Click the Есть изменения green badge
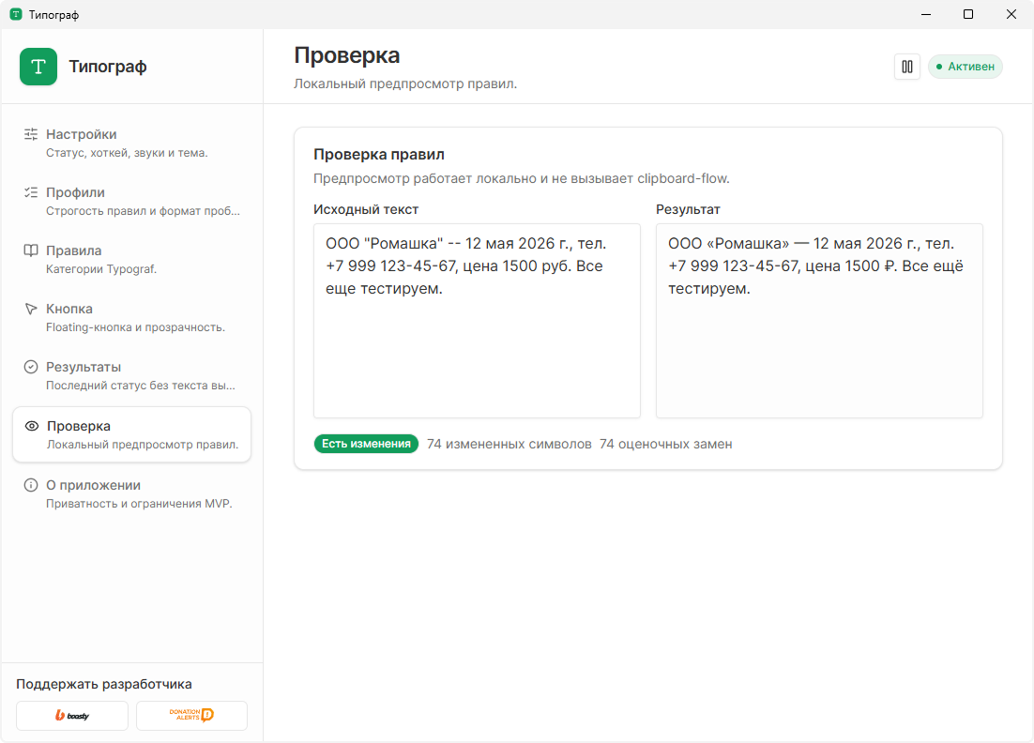This screenshot has height=743, width=1034. point(366,444)
